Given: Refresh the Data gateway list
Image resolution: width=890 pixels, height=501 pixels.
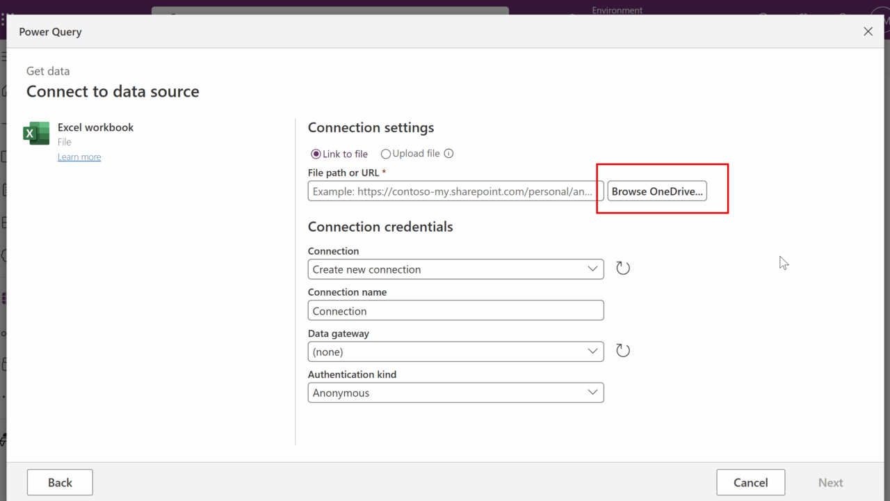Looking at the screenshot, I should pyautogui.click(x=623, y=351).
